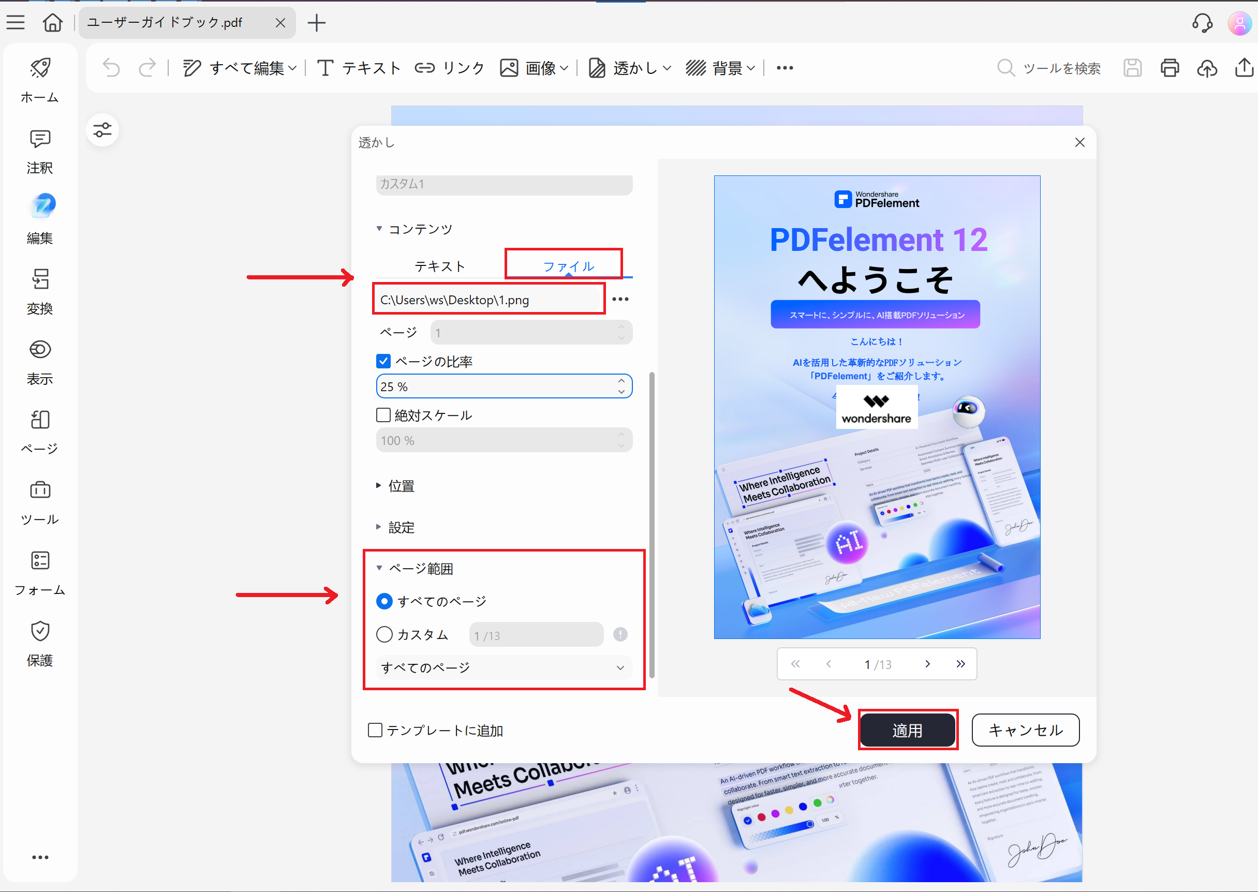Go to last preview page
The image size is (1258, 892).
click(x=960, y=663)
